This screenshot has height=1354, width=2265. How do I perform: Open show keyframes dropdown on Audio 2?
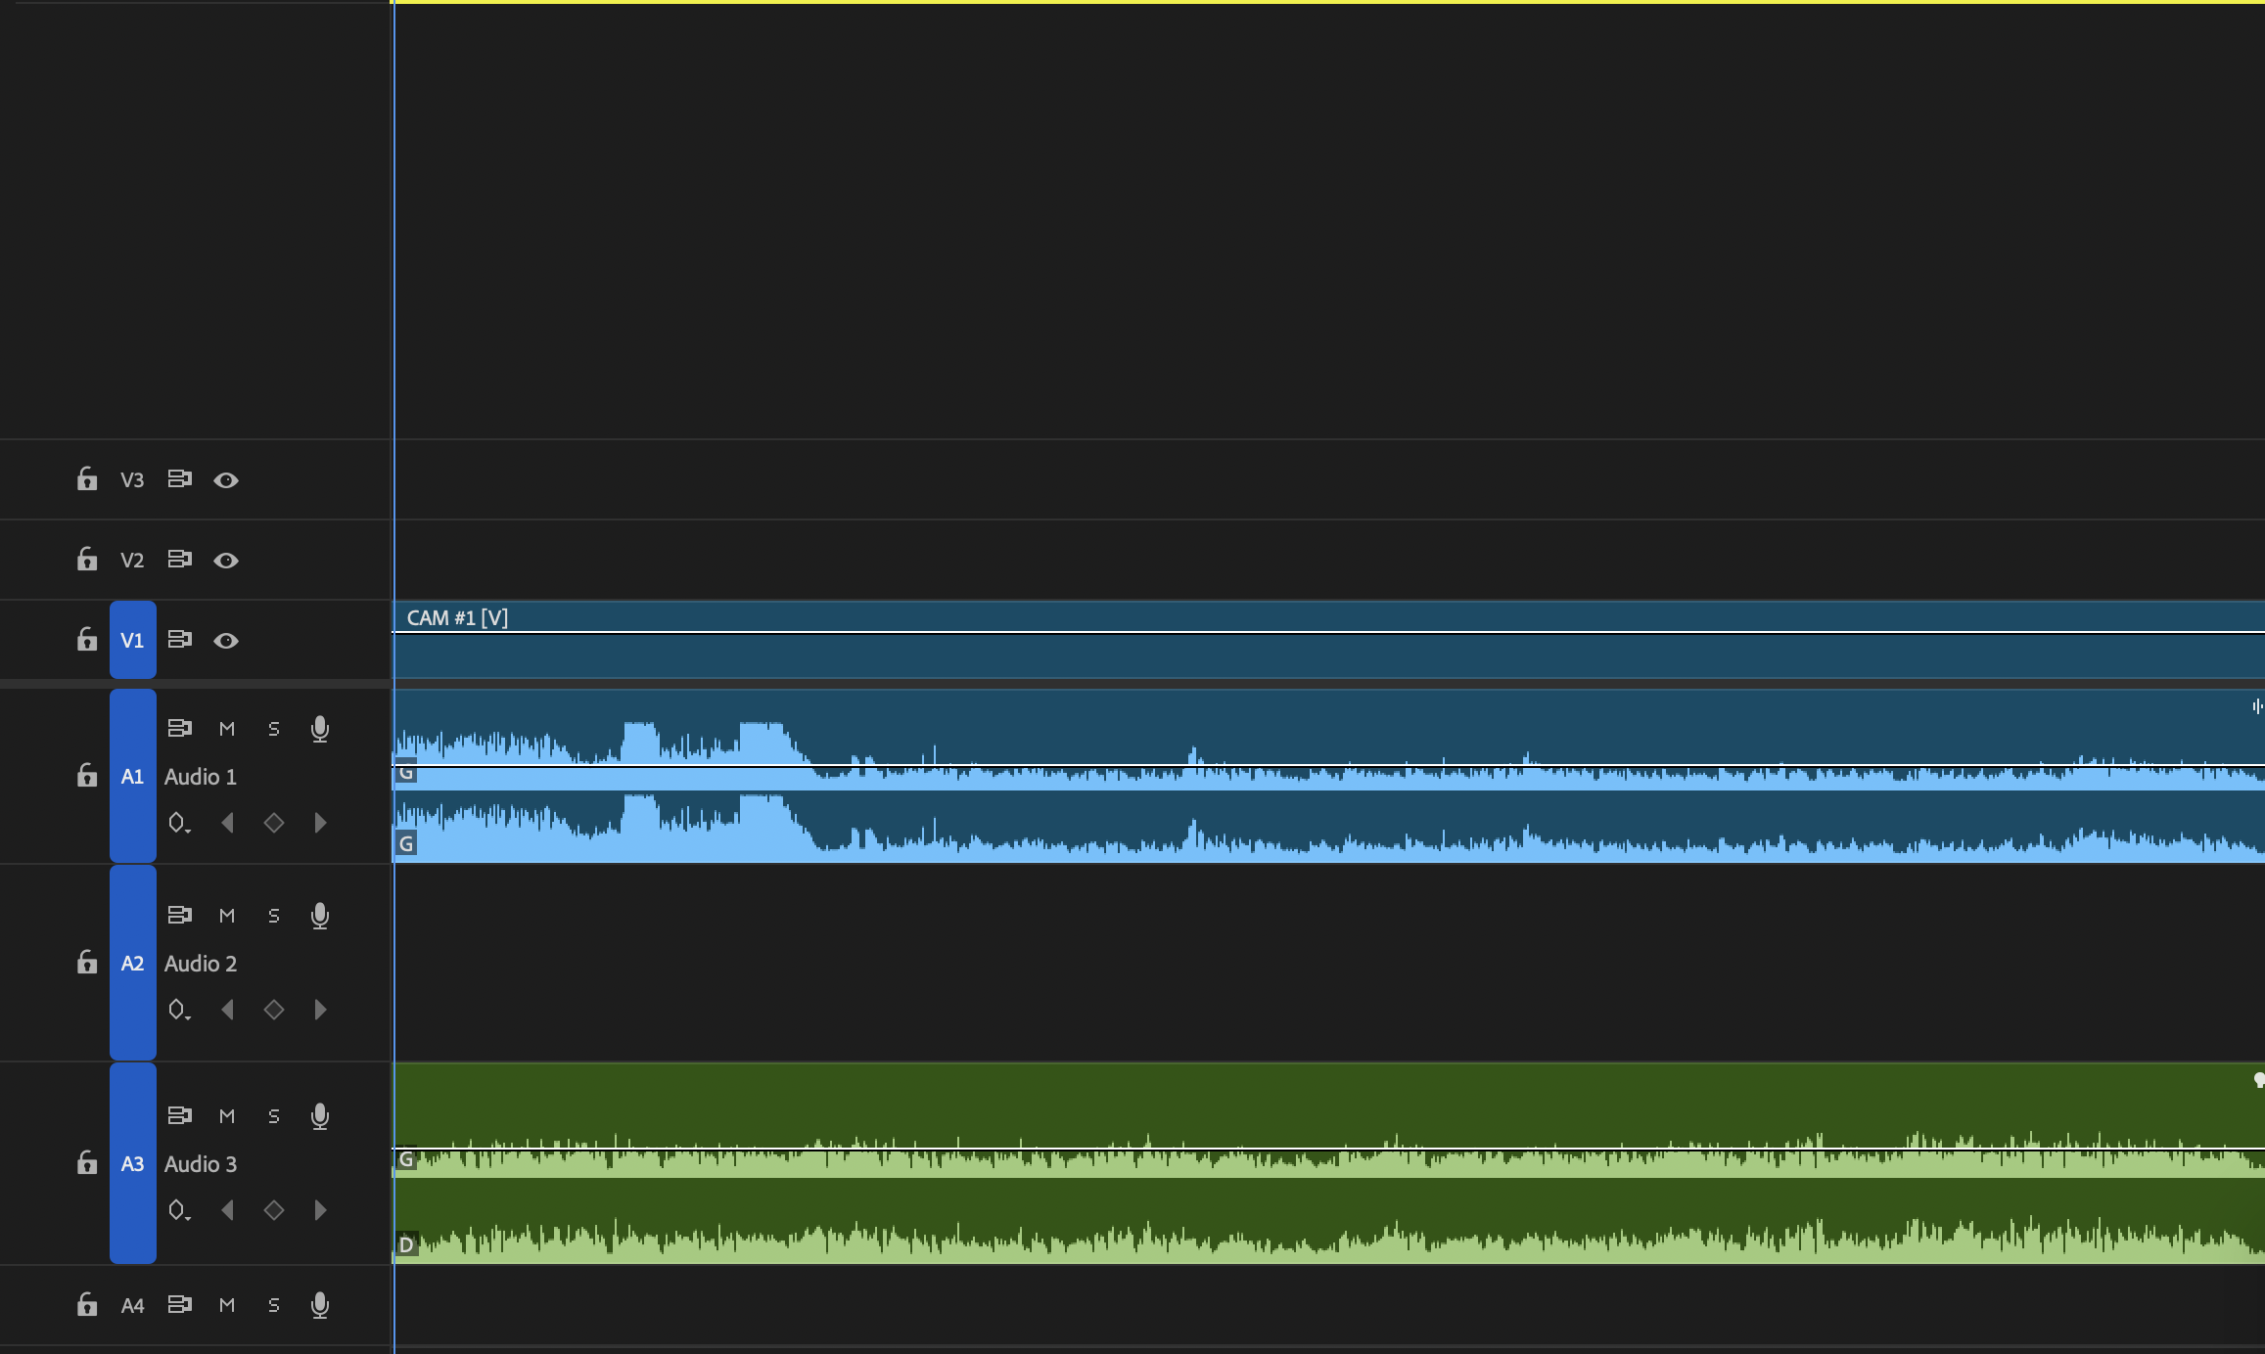[179, 1010]
